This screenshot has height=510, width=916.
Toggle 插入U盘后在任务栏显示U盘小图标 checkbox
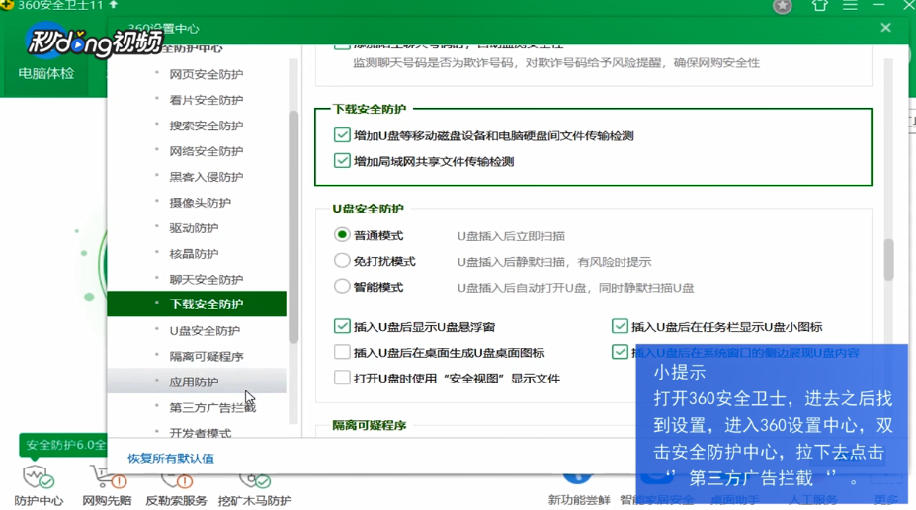(x=620, y=326)
